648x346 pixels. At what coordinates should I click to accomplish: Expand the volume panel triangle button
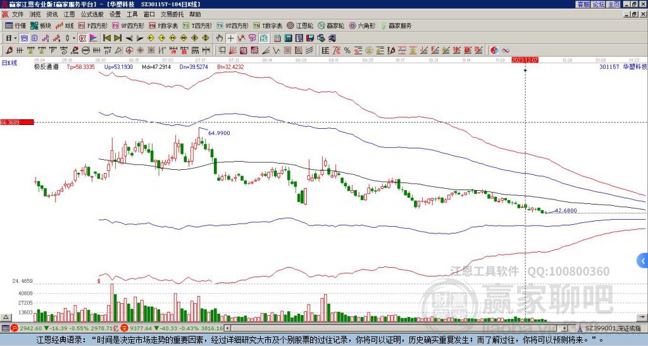coord(5,317)
